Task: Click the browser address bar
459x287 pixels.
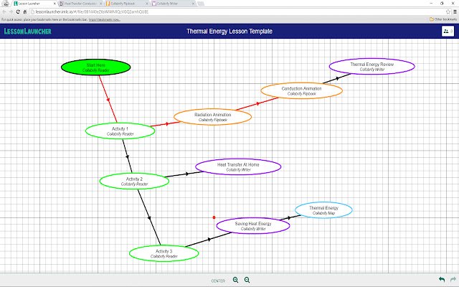Action: click(237, 12)
